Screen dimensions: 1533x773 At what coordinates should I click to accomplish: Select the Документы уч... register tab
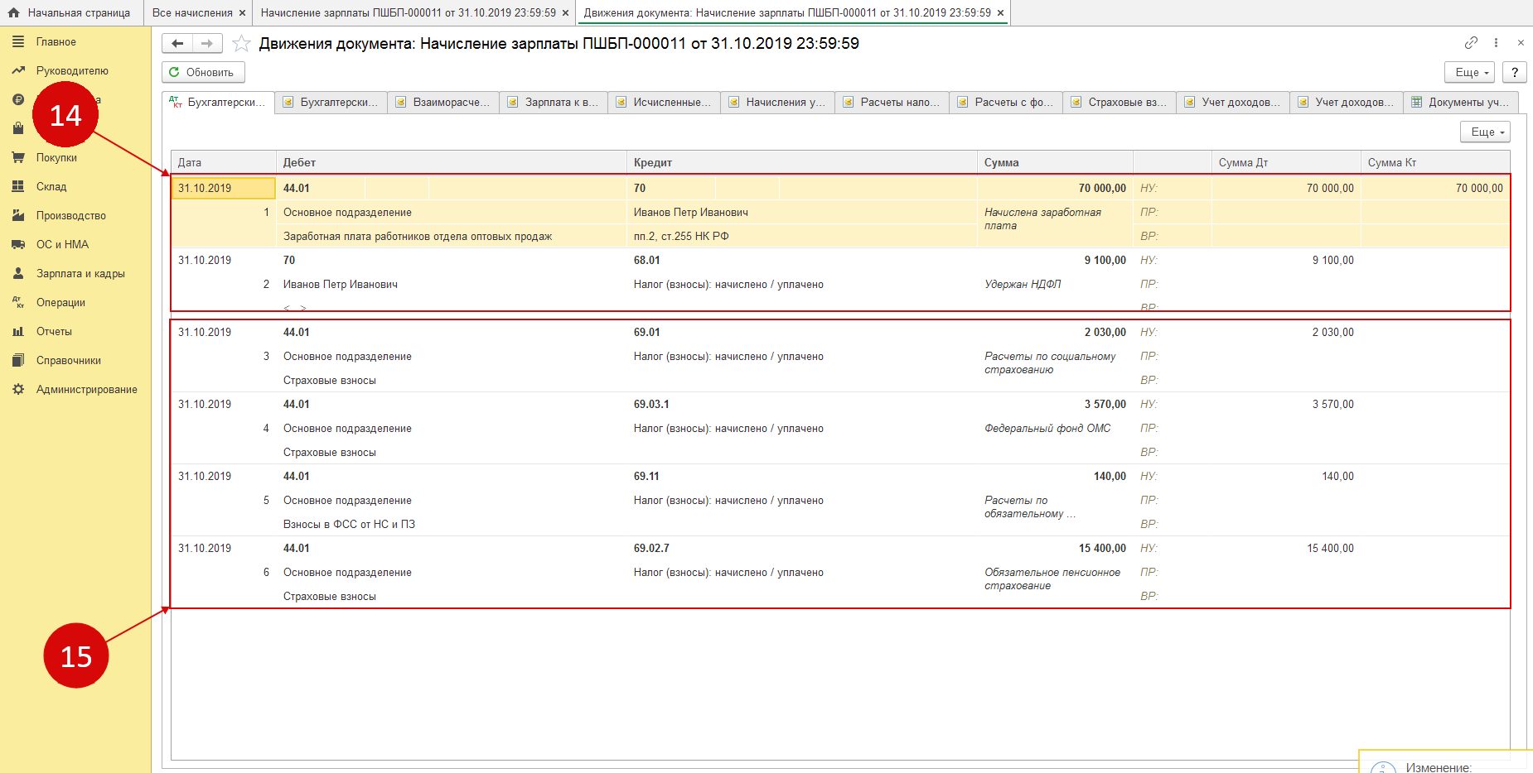[x=1462, y=102]
